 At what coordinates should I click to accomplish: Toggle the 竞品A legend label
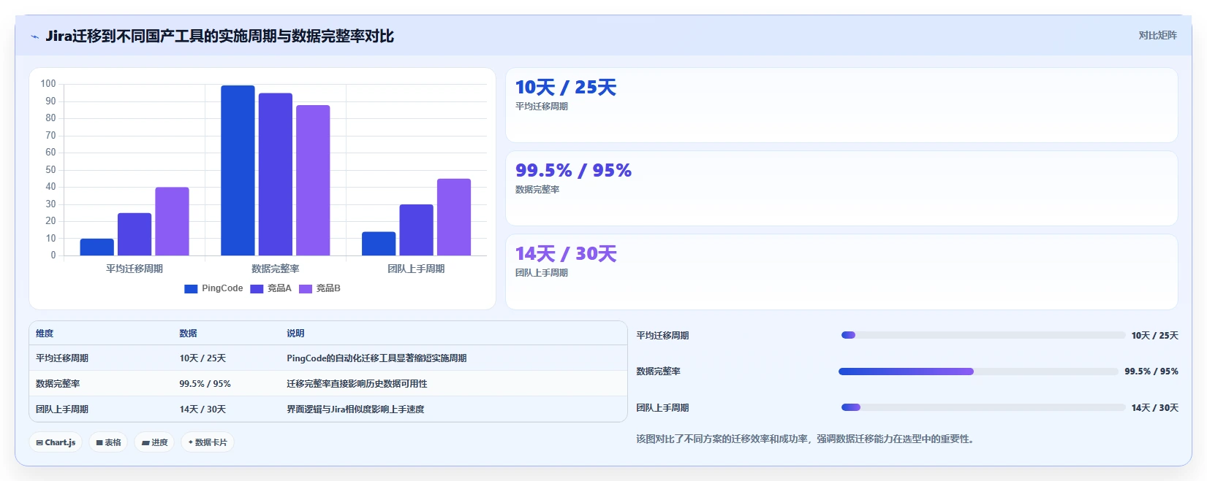(279, 288)
